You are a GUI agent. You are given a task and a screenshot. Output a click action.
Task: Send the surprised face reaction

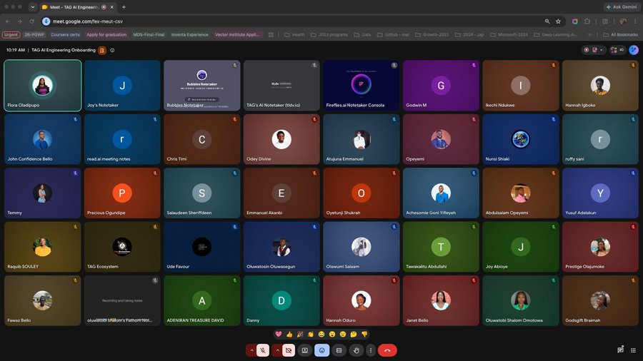tap(332, 335)
